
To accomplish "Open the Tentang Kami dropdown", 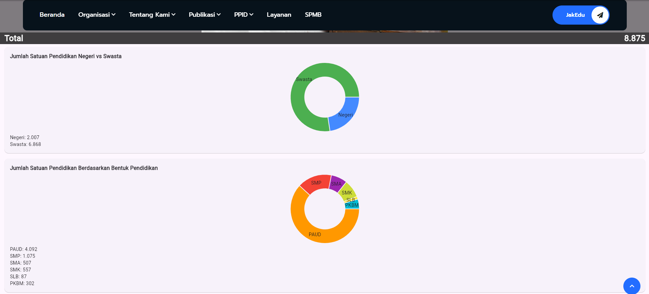I will coord(152,15).
